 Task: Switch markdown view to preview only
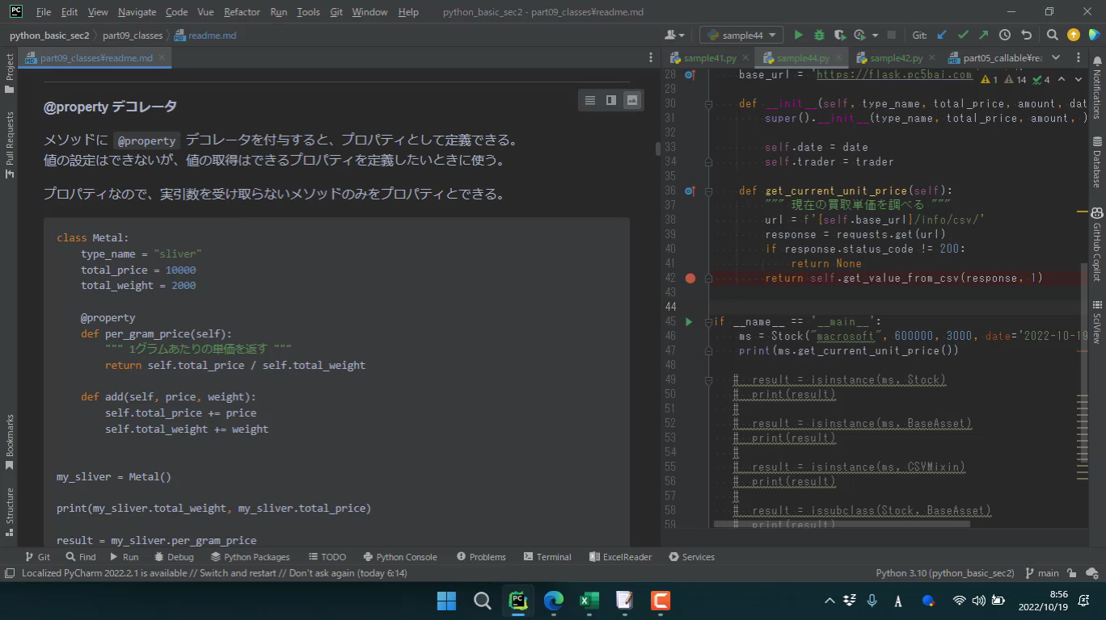click(x=632, y=100)
